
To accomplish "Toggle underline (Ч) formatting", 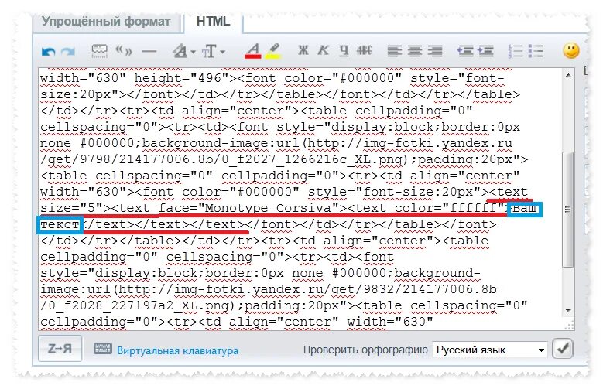I will [344, 51].
